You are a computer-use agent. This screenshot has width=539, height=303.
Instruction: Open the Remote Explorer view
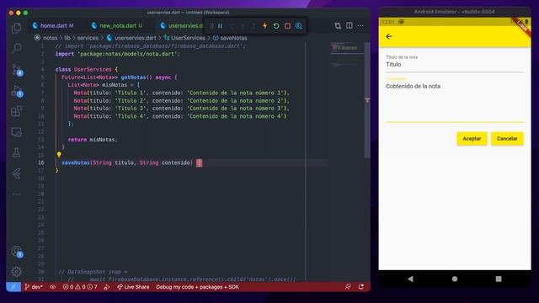16,132
